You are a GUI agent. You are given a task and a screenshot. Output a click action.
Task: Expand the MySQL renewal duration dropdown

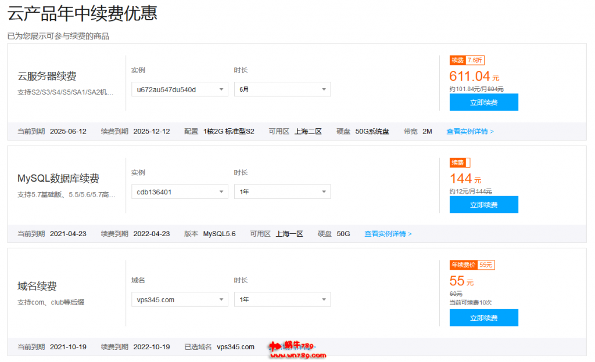(x=282, y=192)
